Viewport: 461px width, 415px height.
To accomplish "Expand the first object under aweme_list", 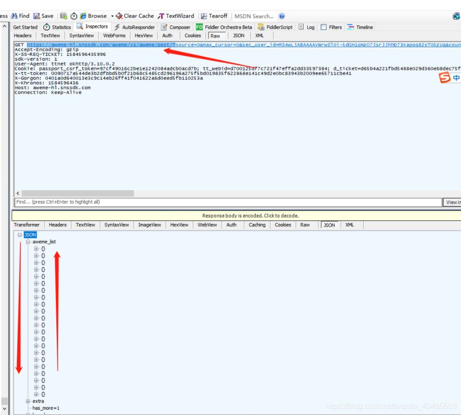I will 36,249.
